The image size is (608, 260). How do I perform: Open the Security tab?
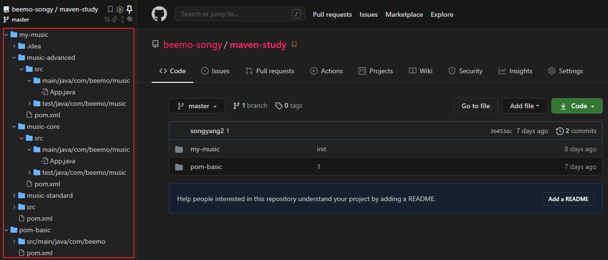pyautogui.click(x=465, y=71)
